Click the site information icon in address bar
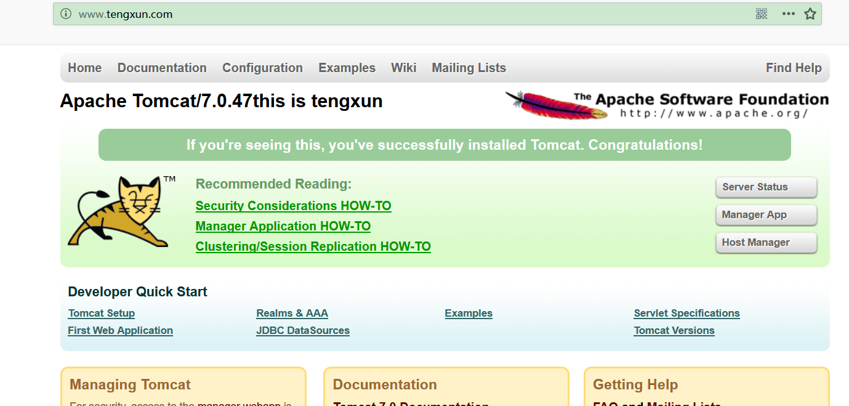849x406 pixels. point(66,14)
